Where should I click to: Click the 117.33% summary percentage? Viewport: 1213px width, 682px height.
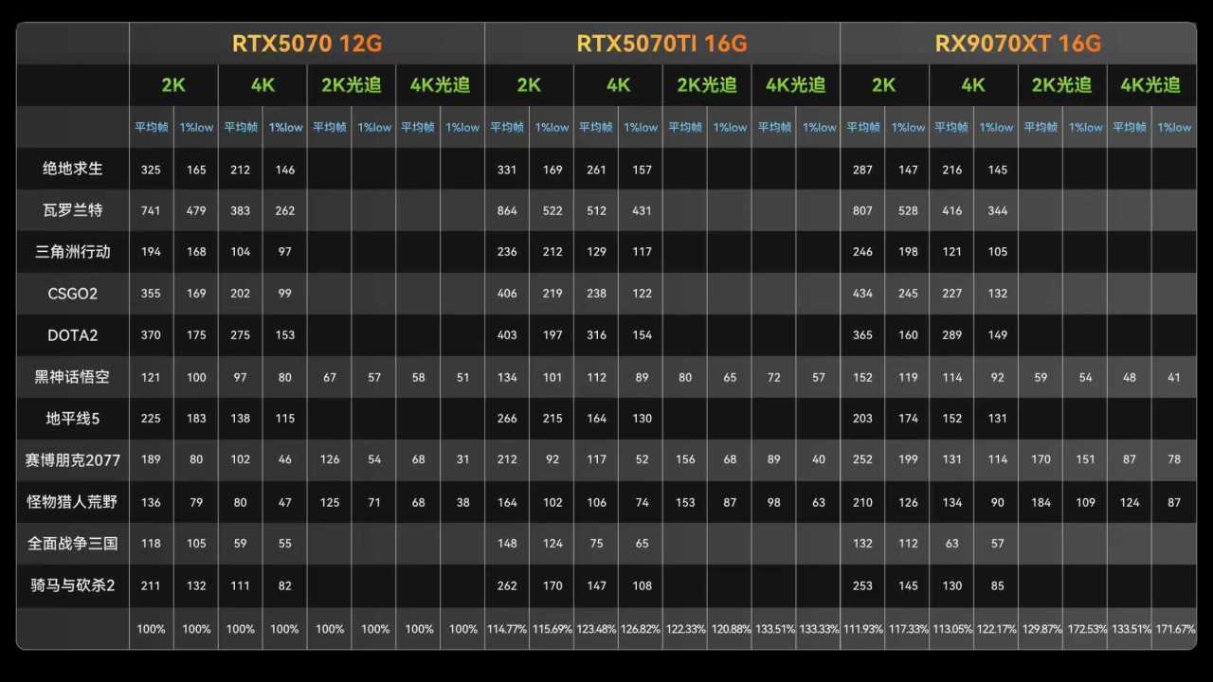908,629
